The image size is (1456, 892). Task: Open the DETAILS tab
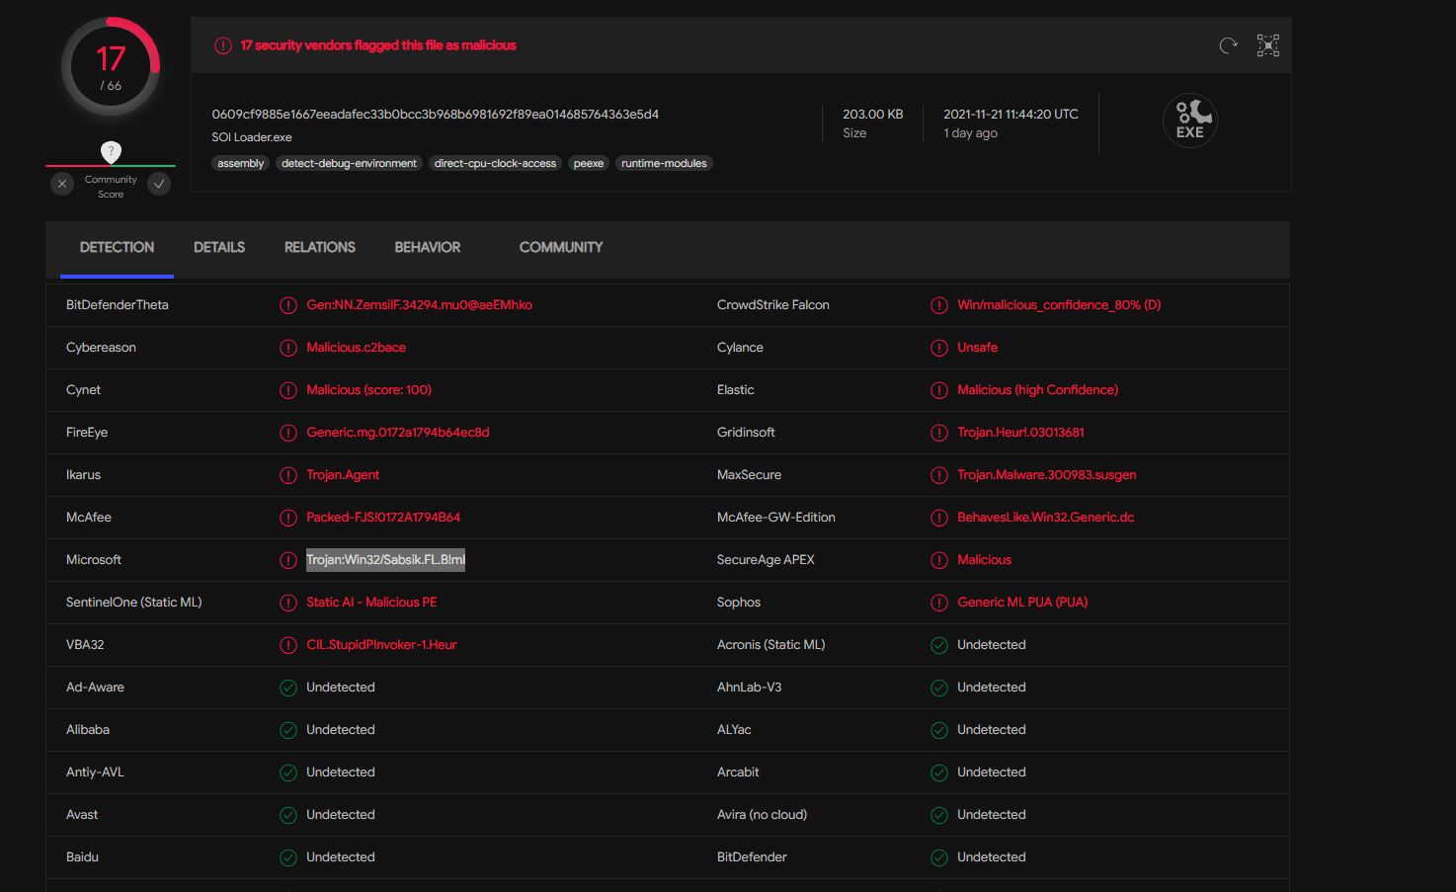(219, 247)
